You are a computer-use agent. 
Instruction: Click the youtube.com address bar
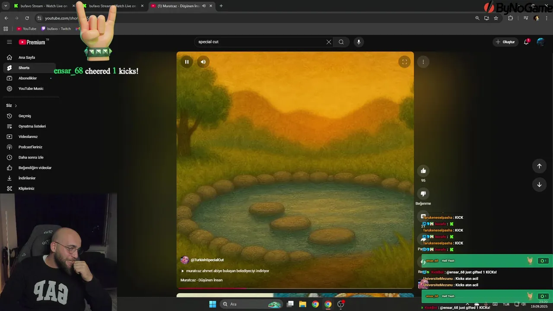point(255,18)
